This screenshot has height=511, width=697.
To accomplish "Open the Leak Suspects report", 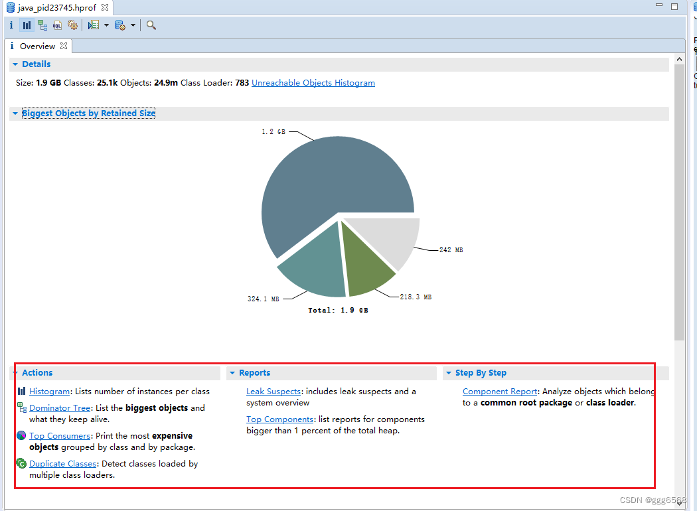I will pos(273,391).
